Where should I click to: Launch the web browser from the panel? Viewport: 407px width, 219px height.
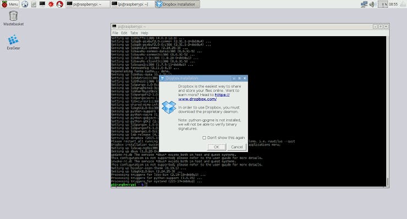tap(25, 4)
